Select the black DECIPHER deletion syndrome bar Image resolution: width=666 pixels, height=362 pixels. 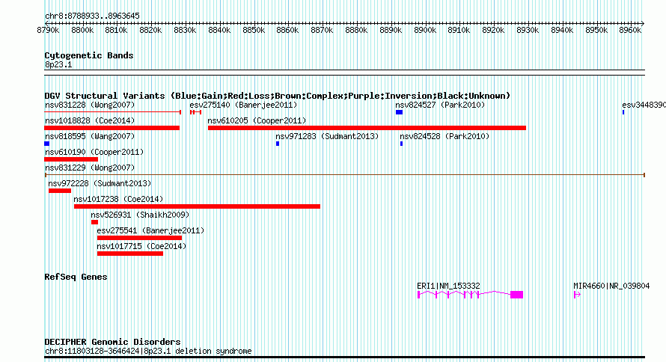tap(344, 358)
